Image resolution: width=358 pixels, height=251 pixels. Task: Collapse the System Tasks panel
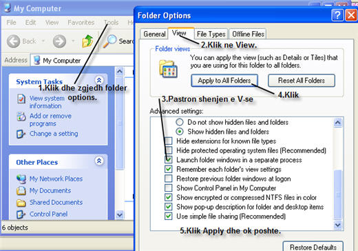[99, 80]
